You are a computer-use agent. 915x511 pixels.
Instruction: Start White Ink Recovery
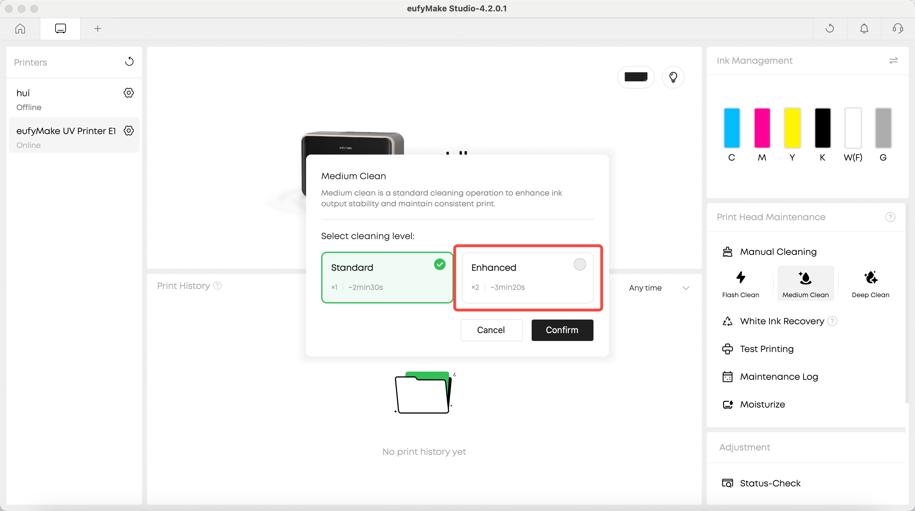[x=773, y=321]
